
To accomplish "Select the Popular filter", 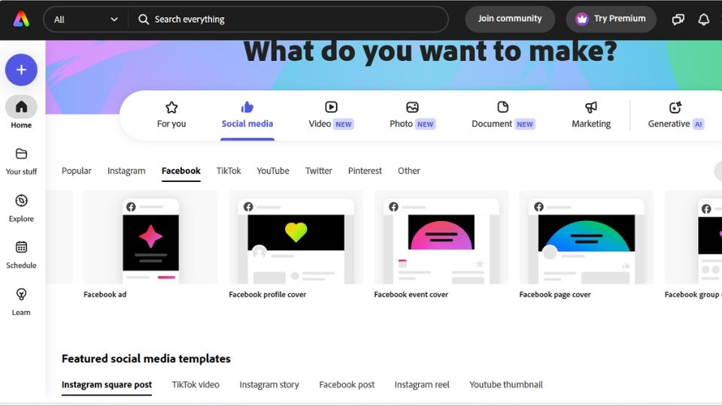I will click(77, 171).
